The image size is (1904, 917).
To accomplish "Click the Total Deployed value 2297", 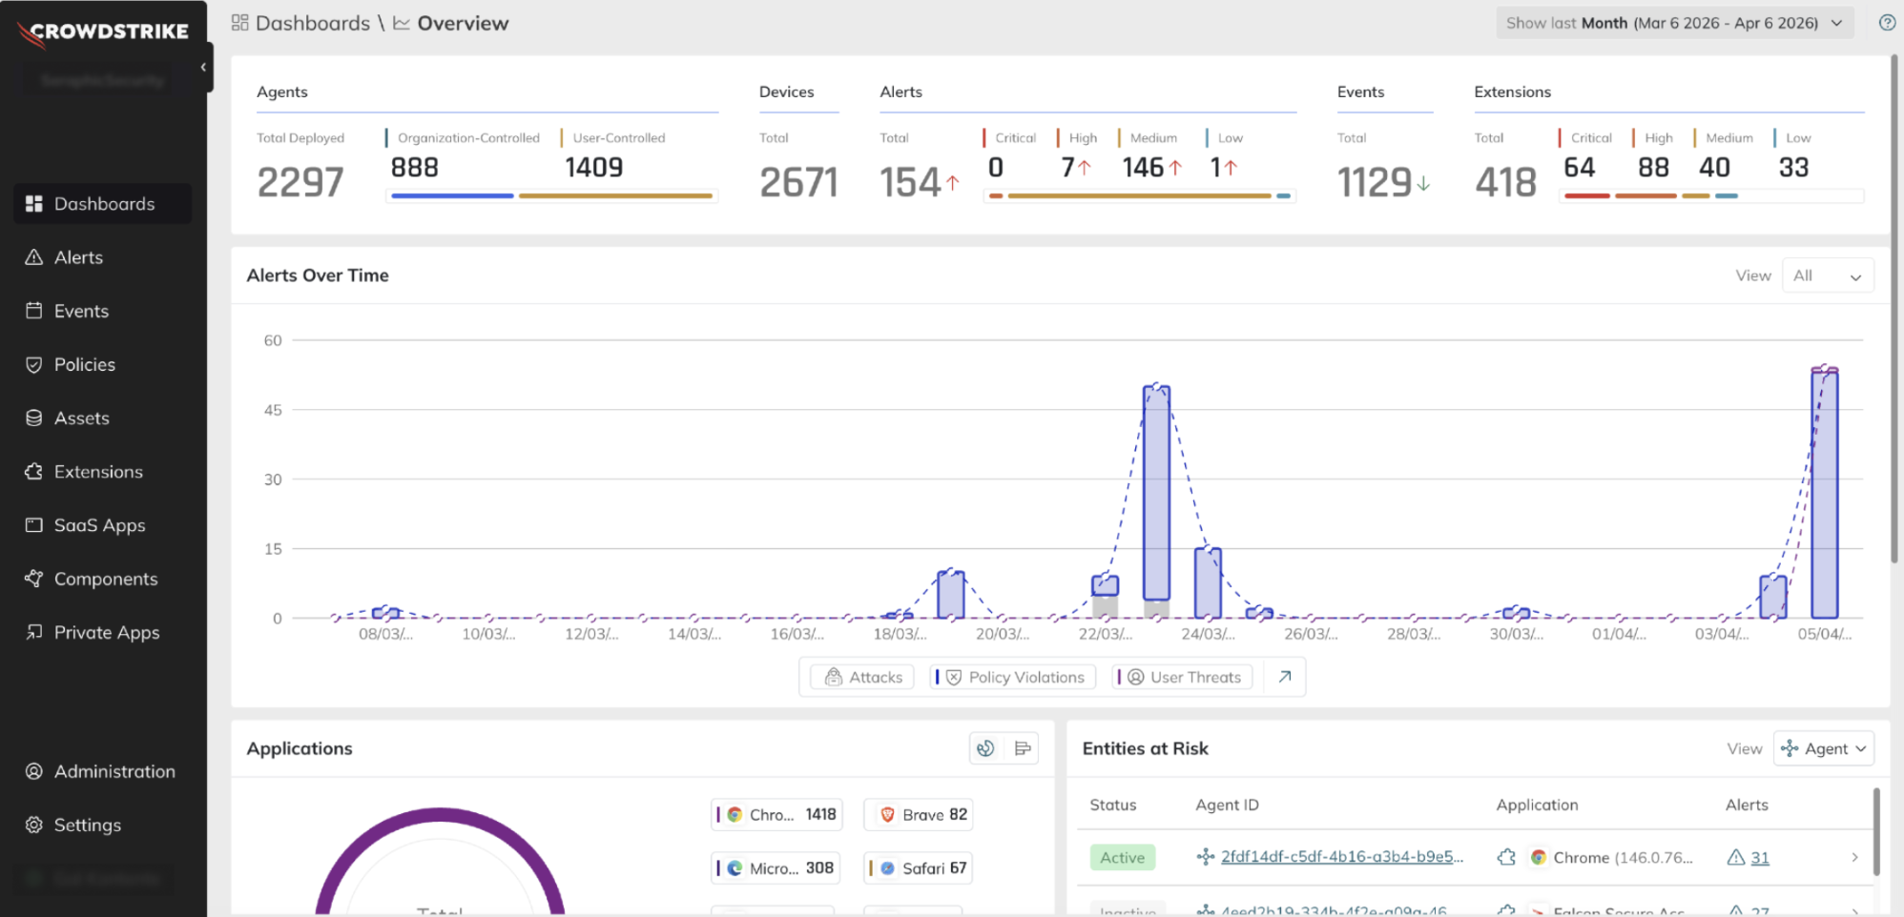I will [300, 182].
